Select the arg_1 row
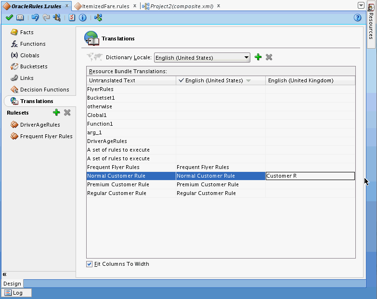The width and height of the screenshot is (377, 299). [x=221, y=132]
